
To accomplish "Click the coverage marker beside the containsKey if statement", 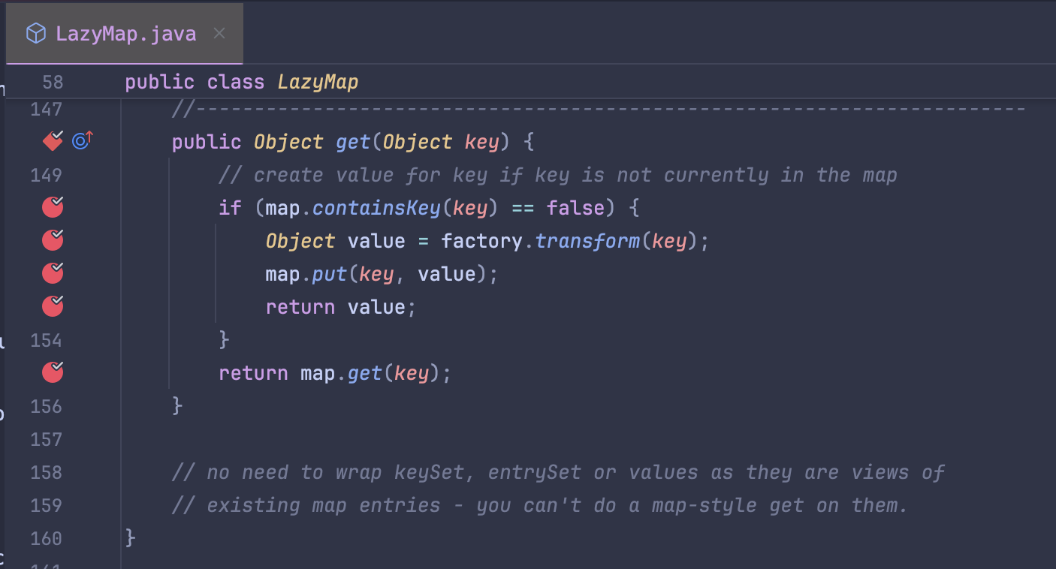I will click(x=52, y=207).
